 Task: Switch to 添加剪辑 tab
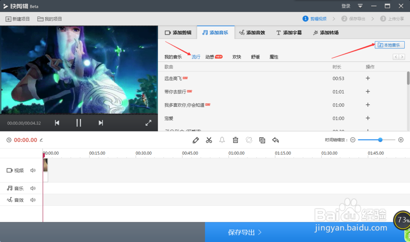(178, 32)
